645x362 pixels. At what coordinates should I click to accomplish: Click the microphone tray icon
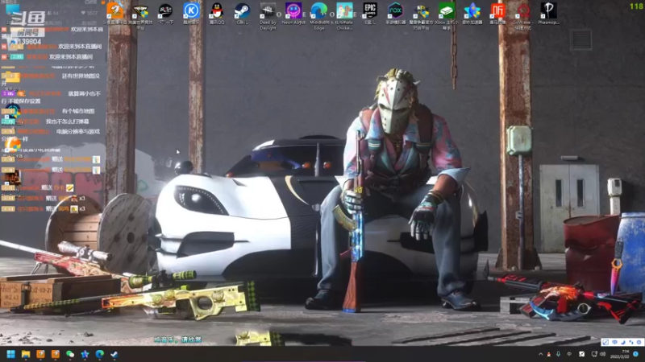click(558, 354)
